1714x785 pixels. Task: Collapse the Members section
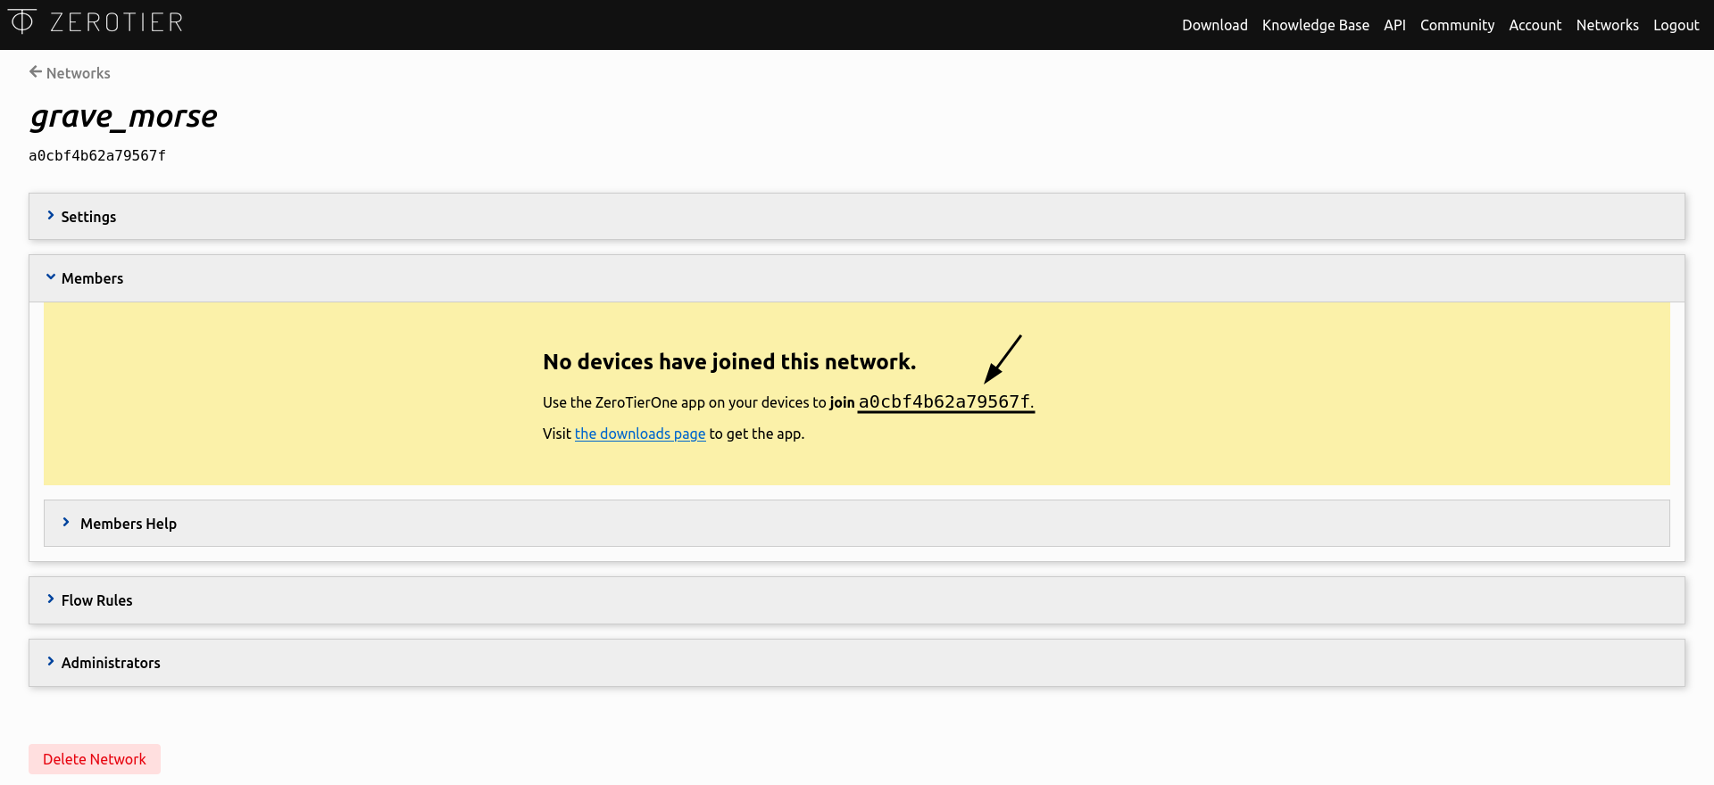[x=857, y=278]
